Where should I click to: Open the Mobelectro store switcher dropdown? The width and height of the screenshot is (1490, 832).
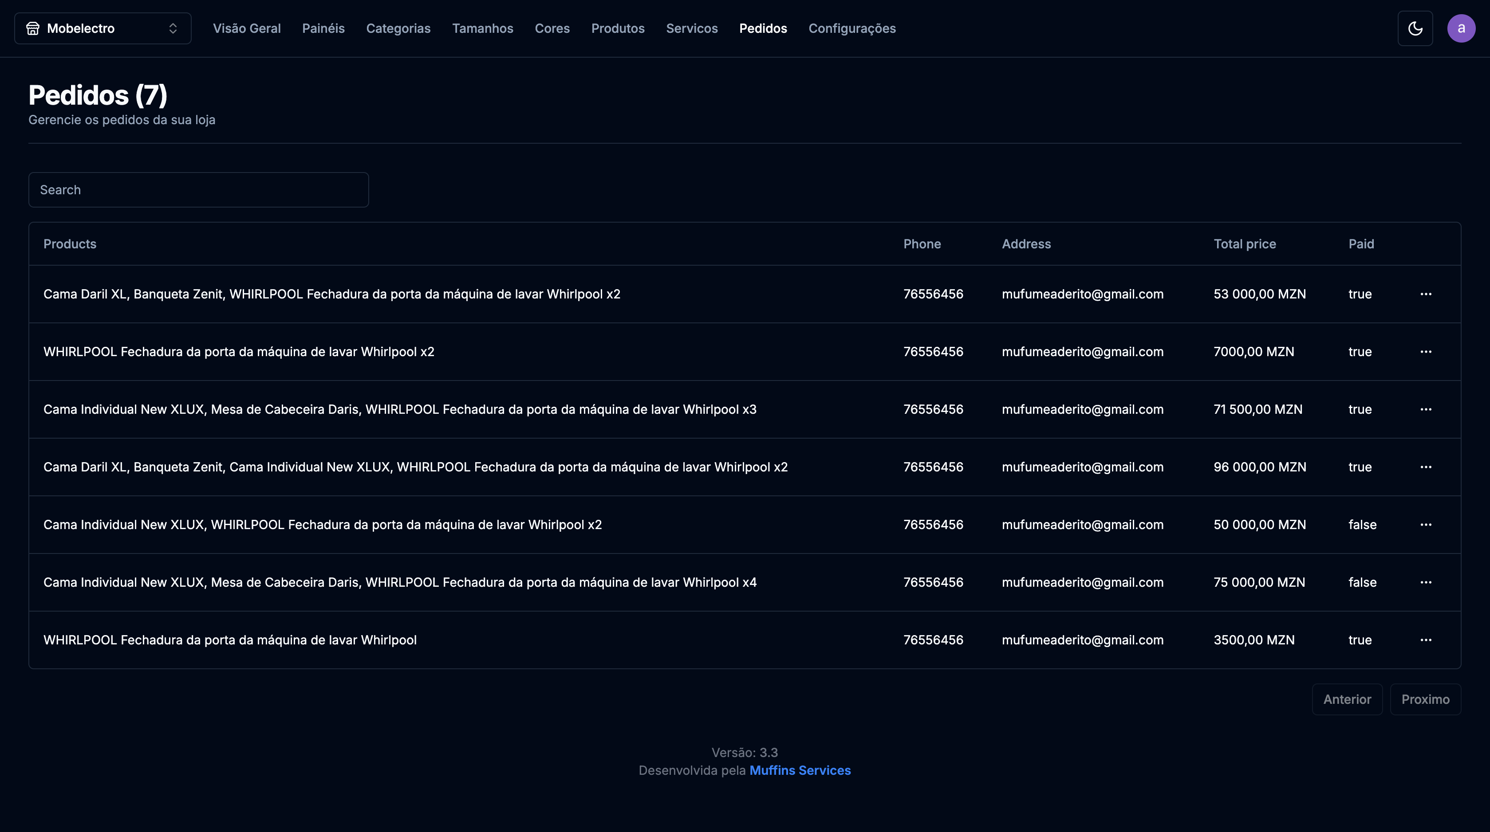coord(103,28)
